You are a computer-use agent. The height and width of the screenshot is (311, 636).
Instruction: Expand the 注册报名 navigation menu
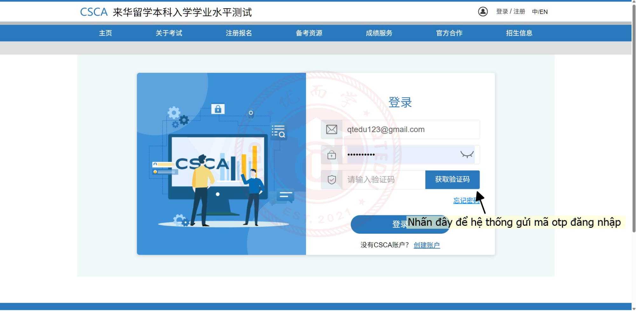click(239, 33)
